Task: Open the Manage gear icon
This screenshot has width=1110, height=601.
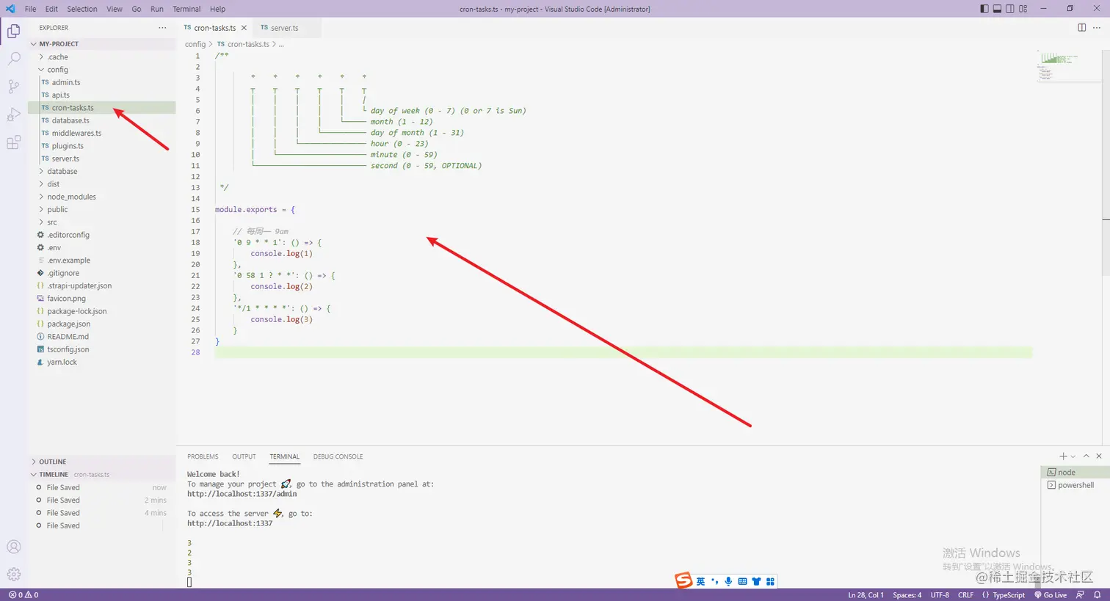Action: (x=14, y=575)
